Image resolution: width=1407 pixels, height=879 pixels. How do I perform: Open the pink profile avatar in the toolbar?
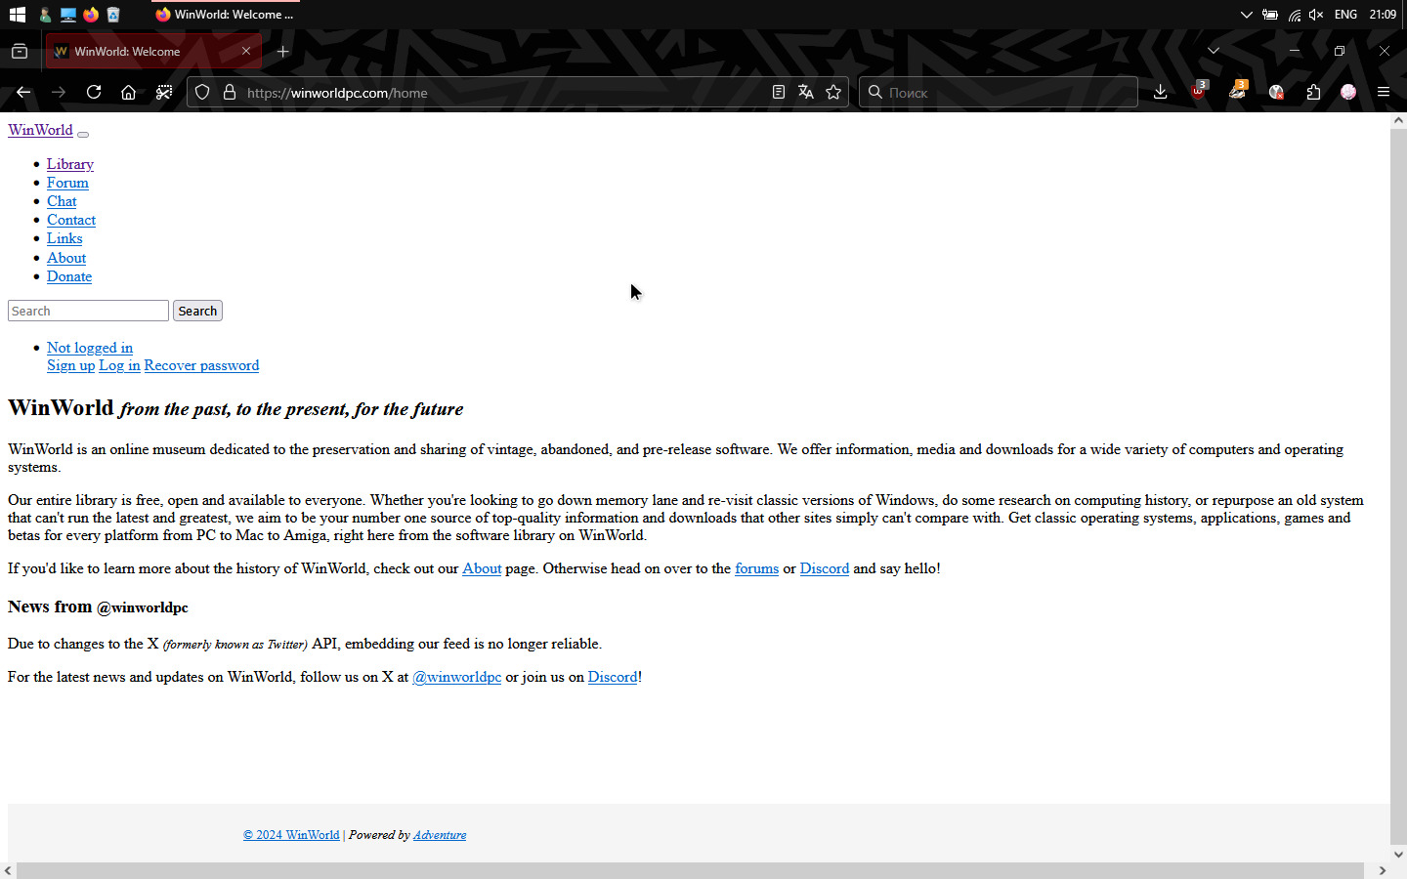coord(1348,92)
